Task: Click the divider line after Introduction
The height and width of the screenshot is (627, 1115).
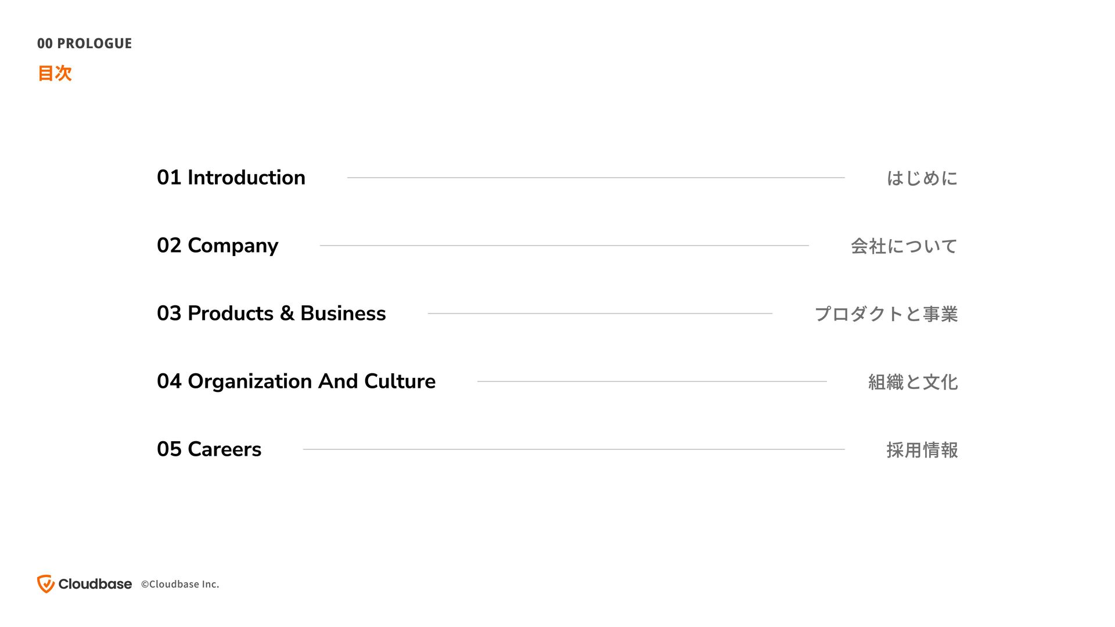Action: 596,178
